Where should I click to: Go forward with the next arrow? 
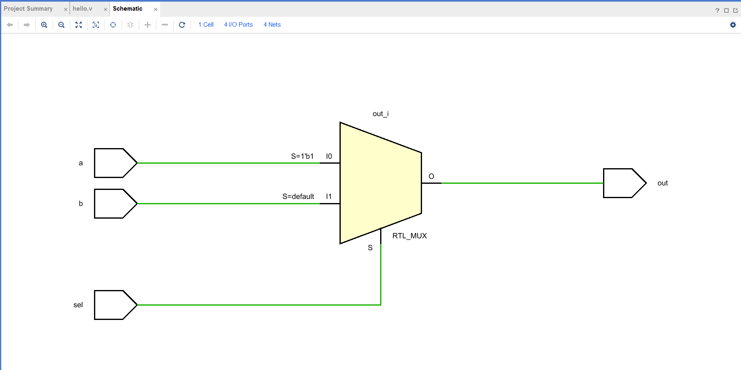(27, 25)
